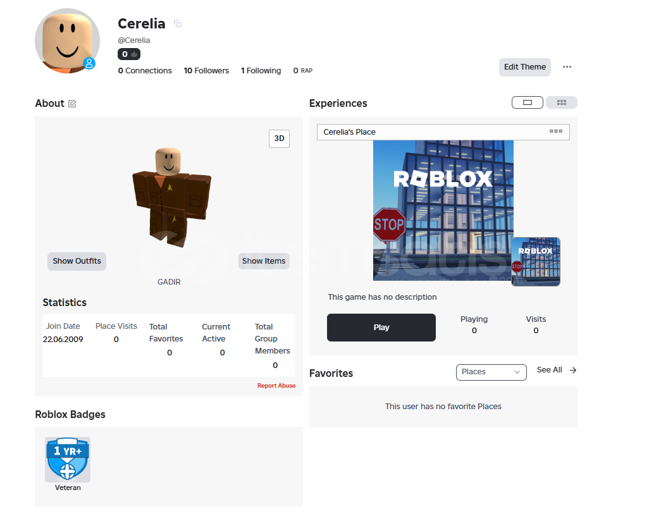Copy the Cerelia display name icon
The width and height of the screenshot is (661, 516).
[178, 24]
